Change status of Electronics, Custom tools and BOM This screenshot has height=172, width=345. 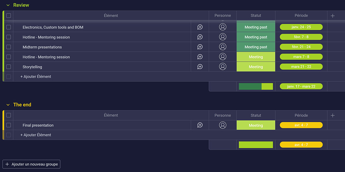tap(256, 27)
